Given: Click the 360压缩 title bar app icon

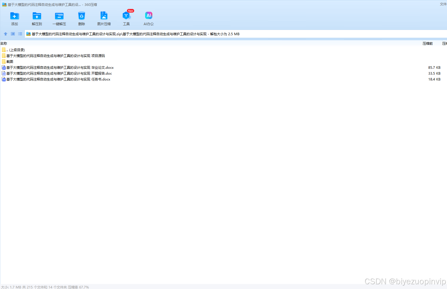Looking at the screenshot, I should [4, 4].
